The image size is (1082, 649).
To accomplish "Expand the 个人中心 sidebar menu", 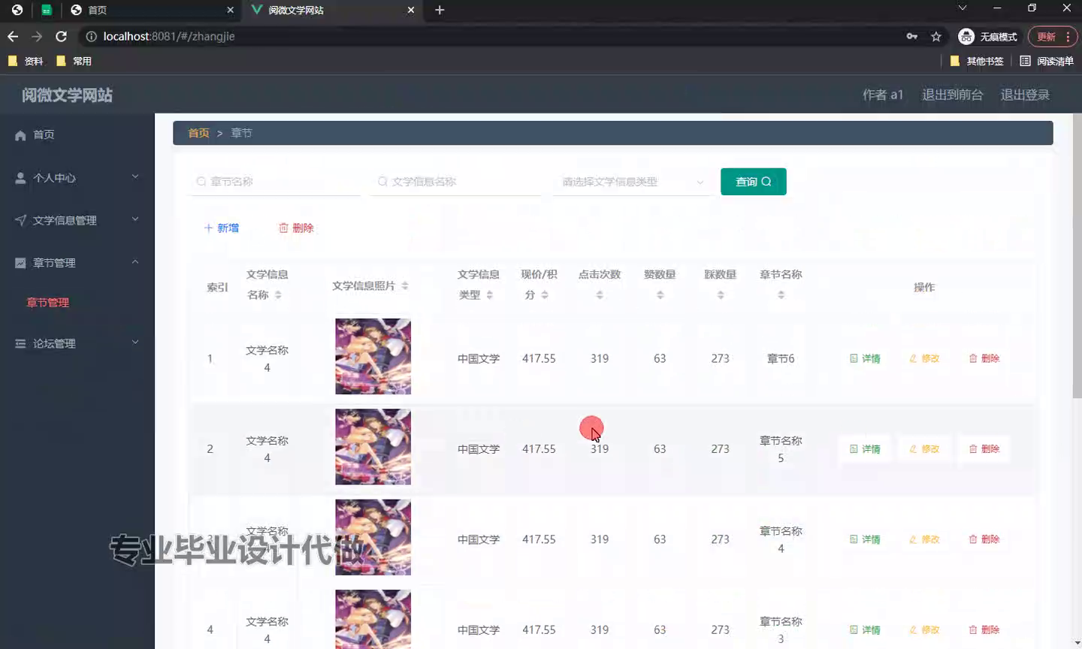I will point(77,177).
